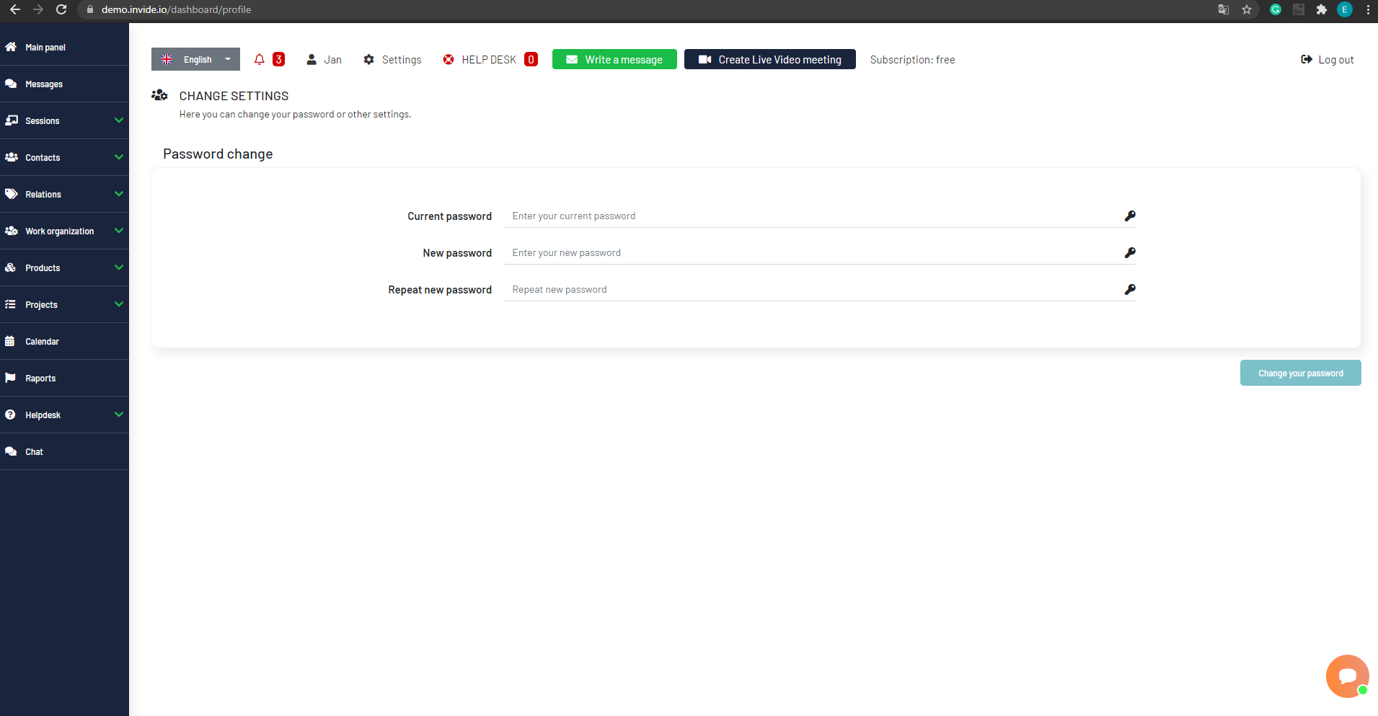
Task: Click the HELP DESK red icon
Action: point(448,59)
